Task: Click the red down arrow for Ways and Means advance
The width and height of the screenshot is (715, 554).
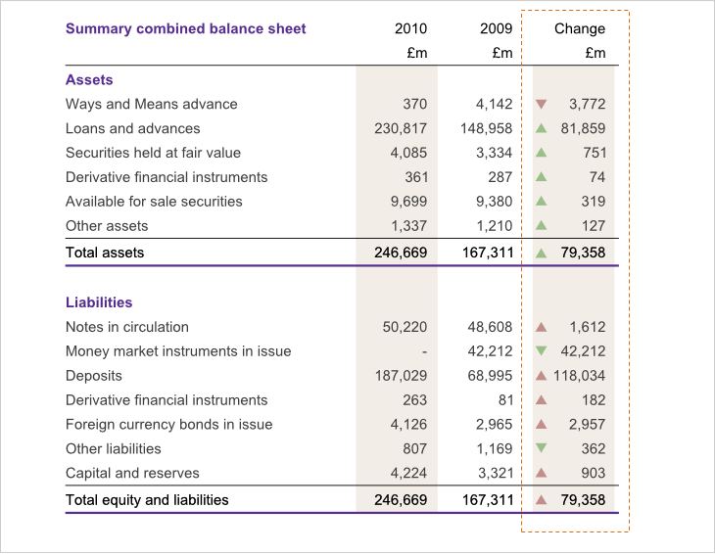Action: tap(541, 104)
